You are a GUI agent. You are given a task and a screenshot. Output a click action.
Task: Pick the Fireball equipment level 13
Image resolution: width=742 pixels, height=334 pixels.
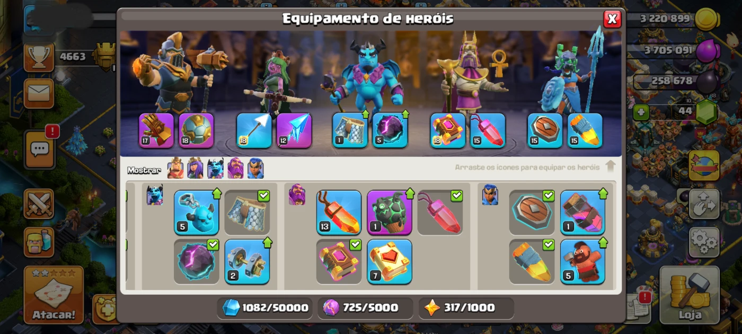point(339,213)
